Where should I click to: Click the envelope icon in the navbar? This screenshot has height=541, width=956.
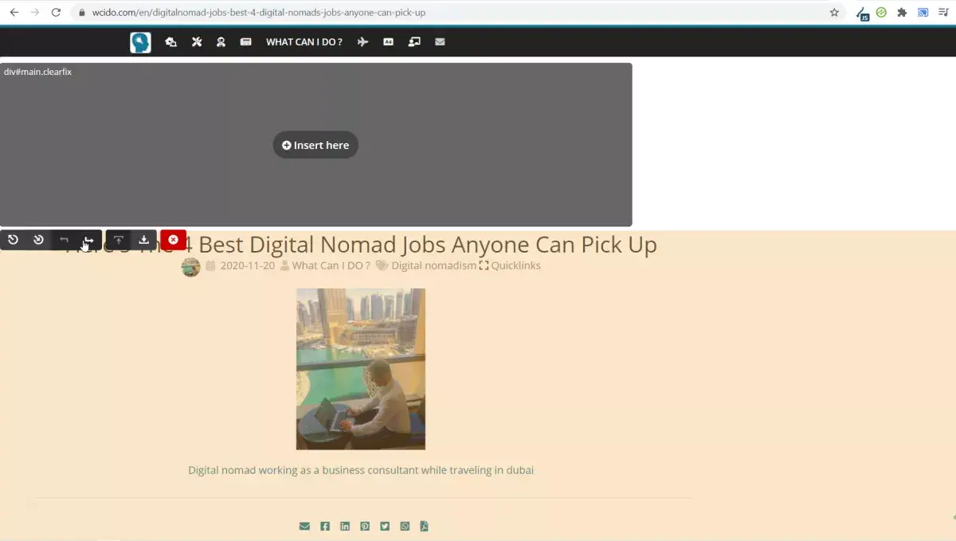click(440, 42)
